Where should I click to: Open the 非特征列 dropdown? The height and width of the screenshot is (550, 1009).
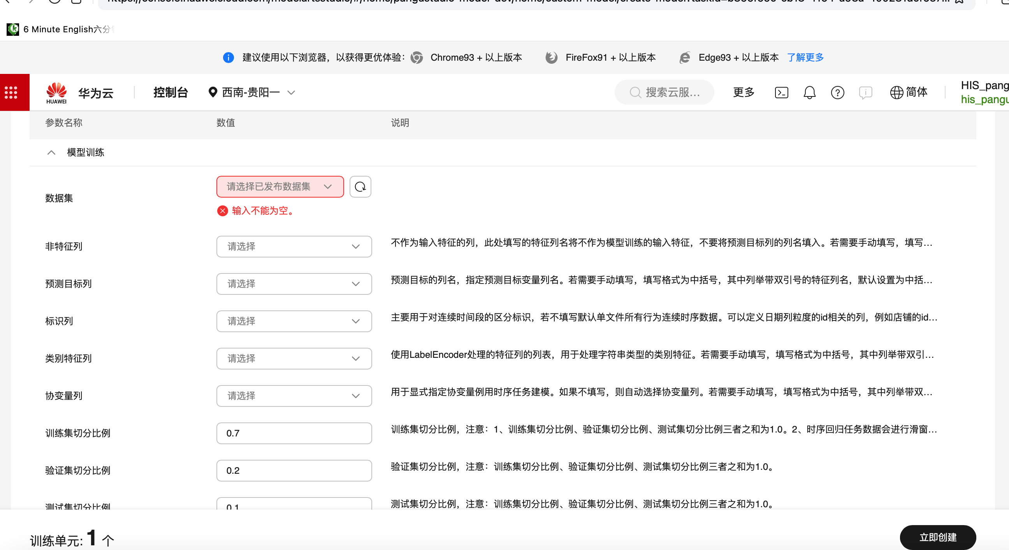coord(294,247)
